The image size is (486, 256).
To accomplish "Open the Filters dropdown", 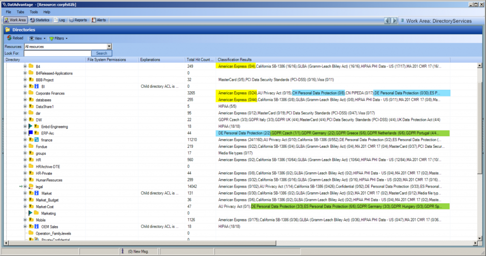I will click(x=58, y=38).
